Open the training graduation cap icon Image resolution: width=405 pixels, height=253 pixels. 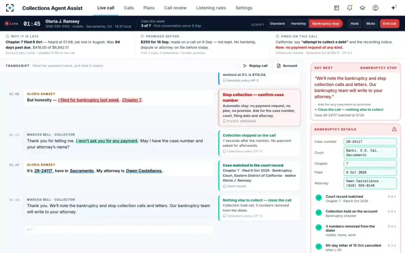[362, 8]
